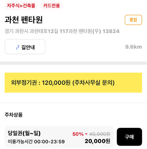Screen dimensions: 147x149
Task: Click the 50% discount label
Action: 78,134
